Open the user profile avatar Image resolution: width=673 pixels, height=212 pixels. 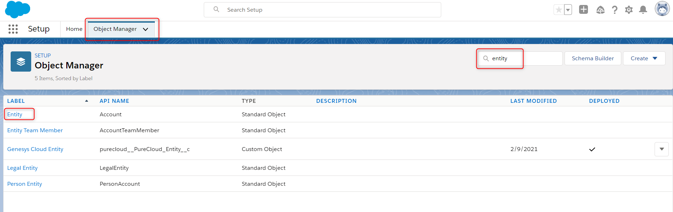[x=662, y=9]
